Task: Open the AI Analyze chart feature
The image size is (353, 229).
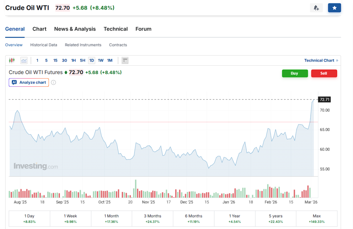Action: (x=29, y=82)
